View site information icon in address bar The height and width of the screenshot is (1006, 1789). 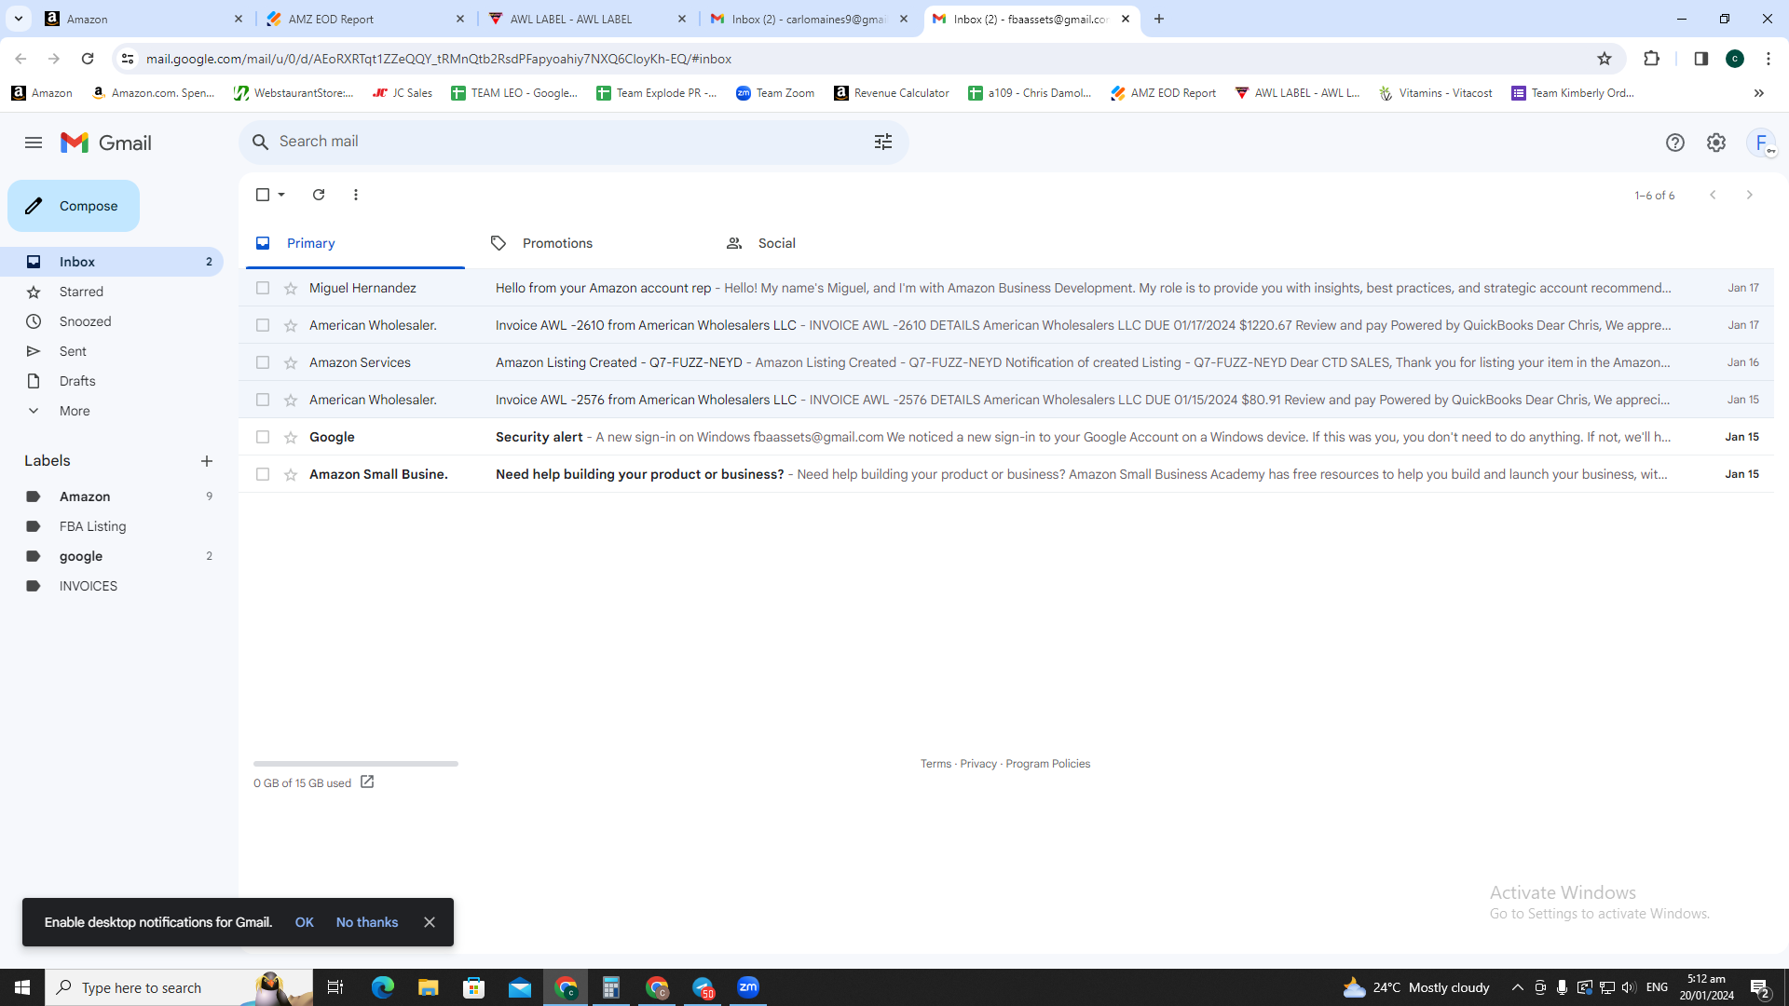[128, 59]
